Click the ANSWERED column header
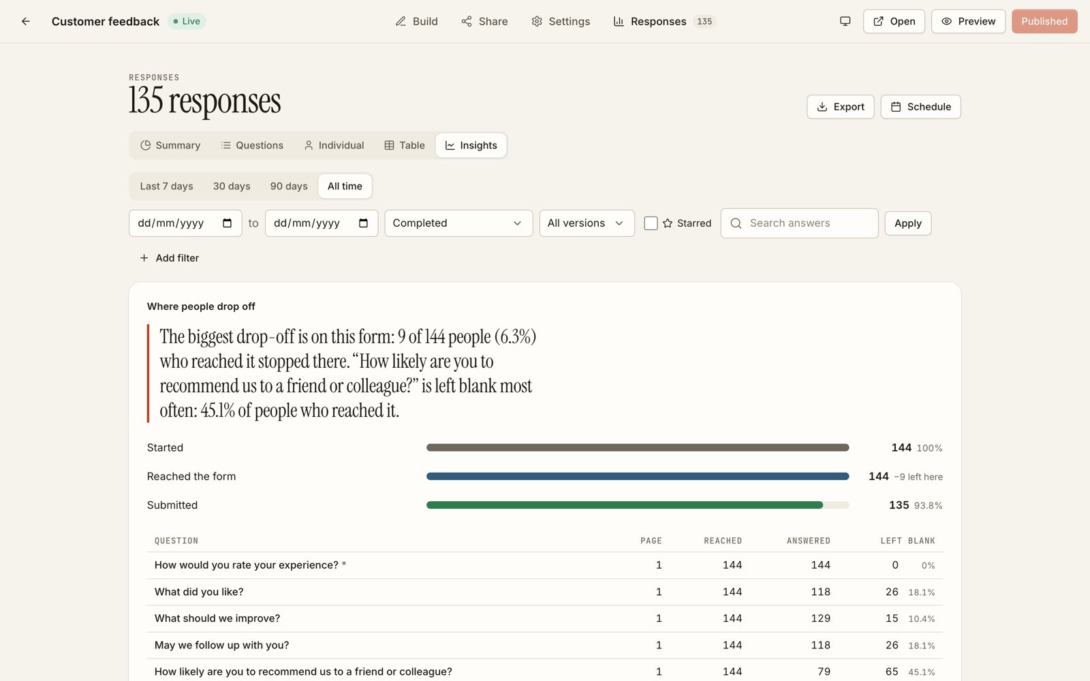 point(809,541)
